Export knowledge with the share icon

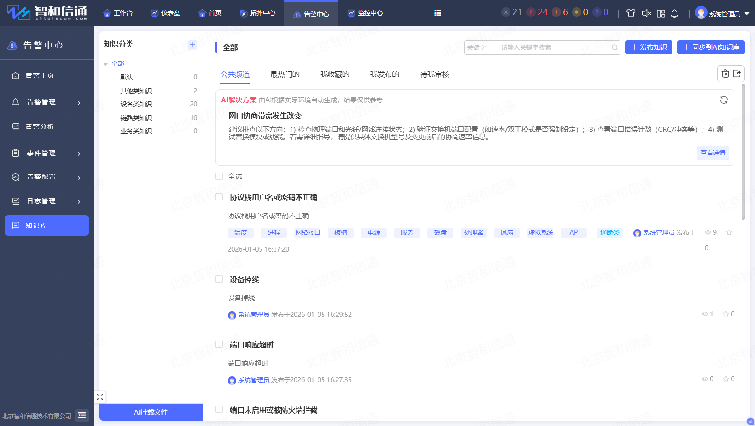click(x=737, y=74)
